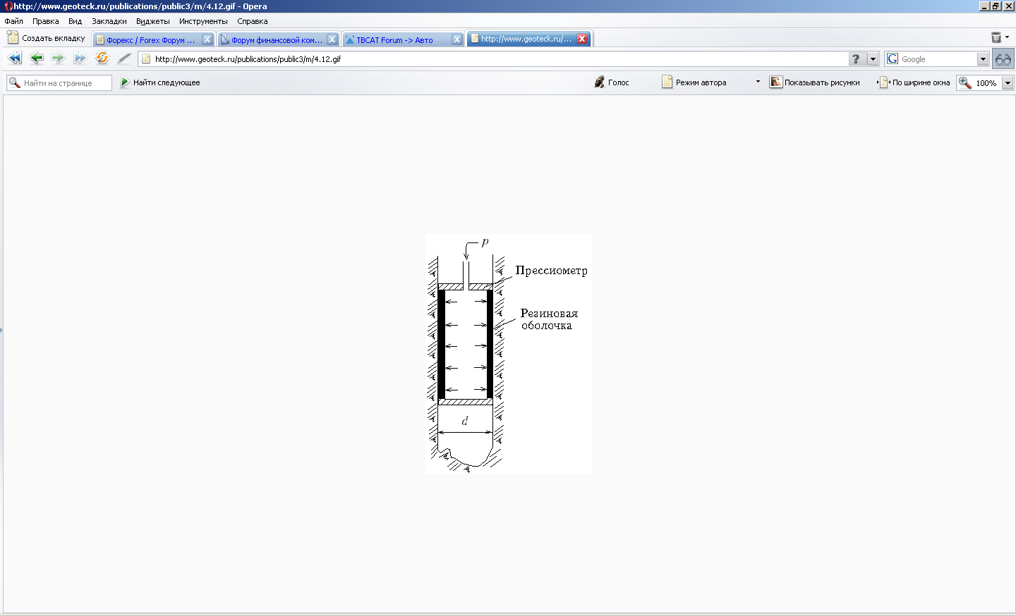Go forward with the Forward arrow
The image size is (1016, 616).
pos(58,58)
